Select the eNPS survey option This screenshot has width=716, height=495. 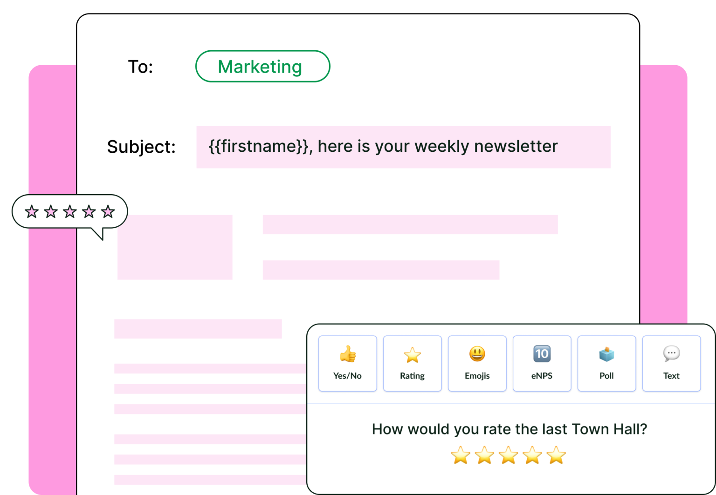pos(542,364)
